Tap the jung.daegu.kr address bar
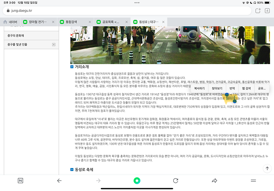Screen dimensions: 274x191 click(x=127, y=11)
